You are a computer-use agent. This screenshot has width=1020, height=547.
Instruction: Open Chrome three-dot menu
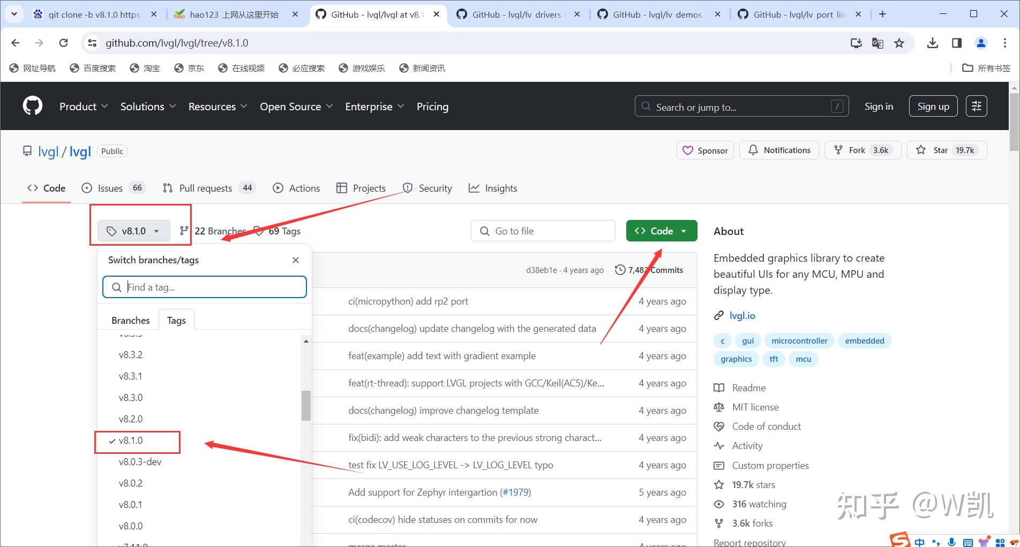coord(1005,43)
